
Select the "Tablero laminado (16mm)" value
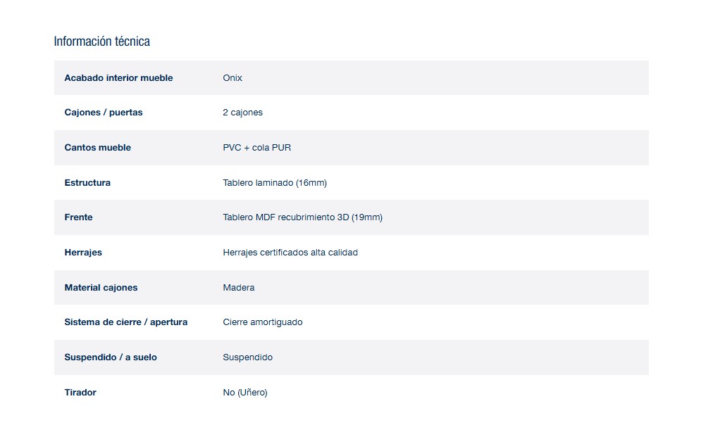pyautogui.click(x=275, y=183)
